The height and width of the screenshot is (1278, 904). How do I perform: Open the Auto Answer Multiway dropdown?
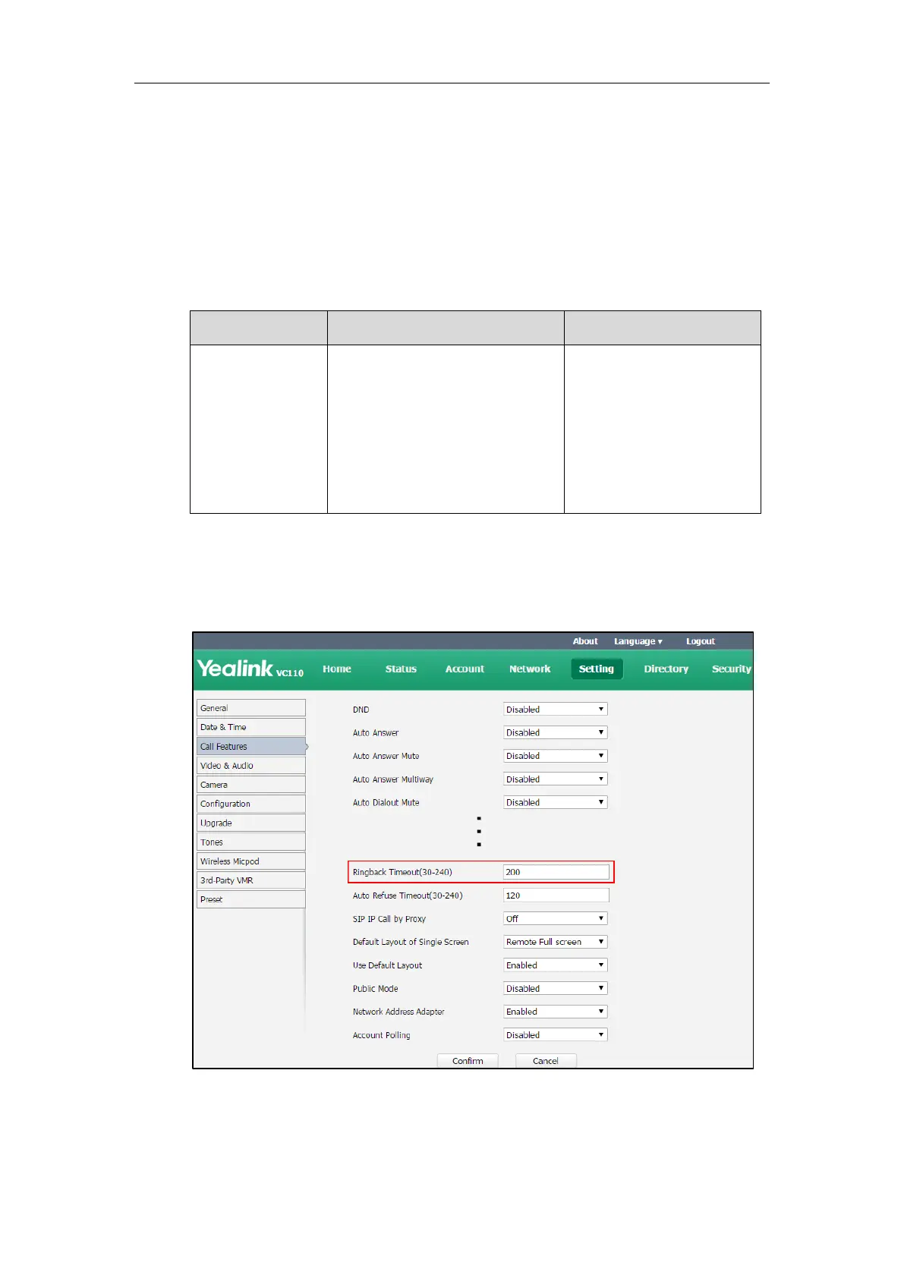(x=556, y=779)
